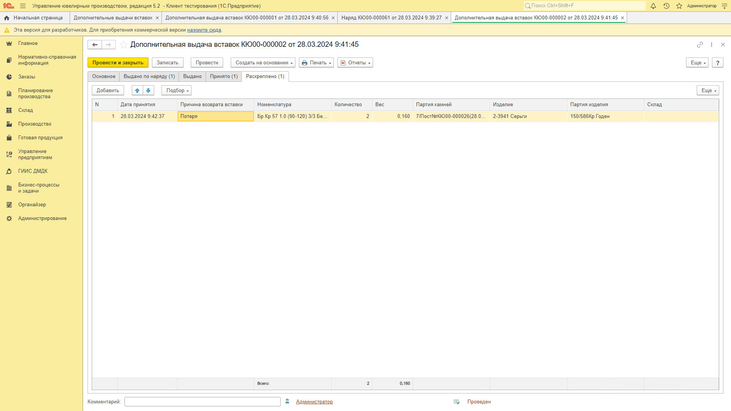Viewport: 731px width, 411px height.
Task: Open tab Дополнительная выдача вставок КЮ00-000001
Action: [247, 18]
